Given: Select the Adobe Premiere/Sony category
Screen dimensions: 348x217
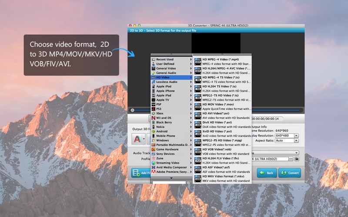Looking at the screenshot, I should tap(171, 172).
